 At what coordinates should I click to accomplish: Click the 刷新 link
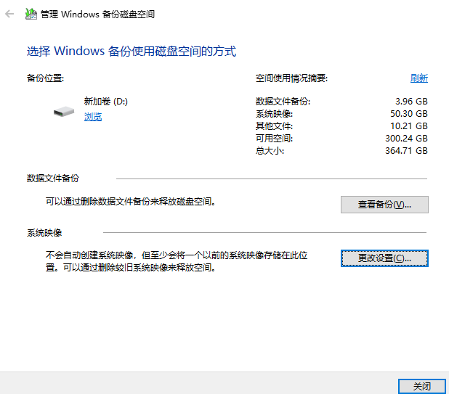coord(419,78)
